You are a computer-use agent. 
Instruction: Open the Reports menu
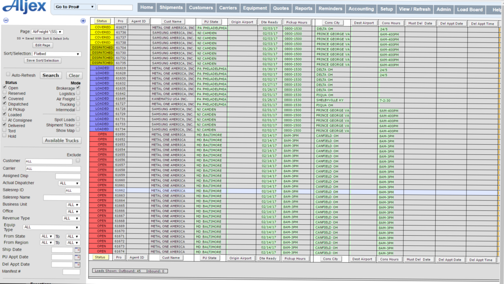(304, 8)
